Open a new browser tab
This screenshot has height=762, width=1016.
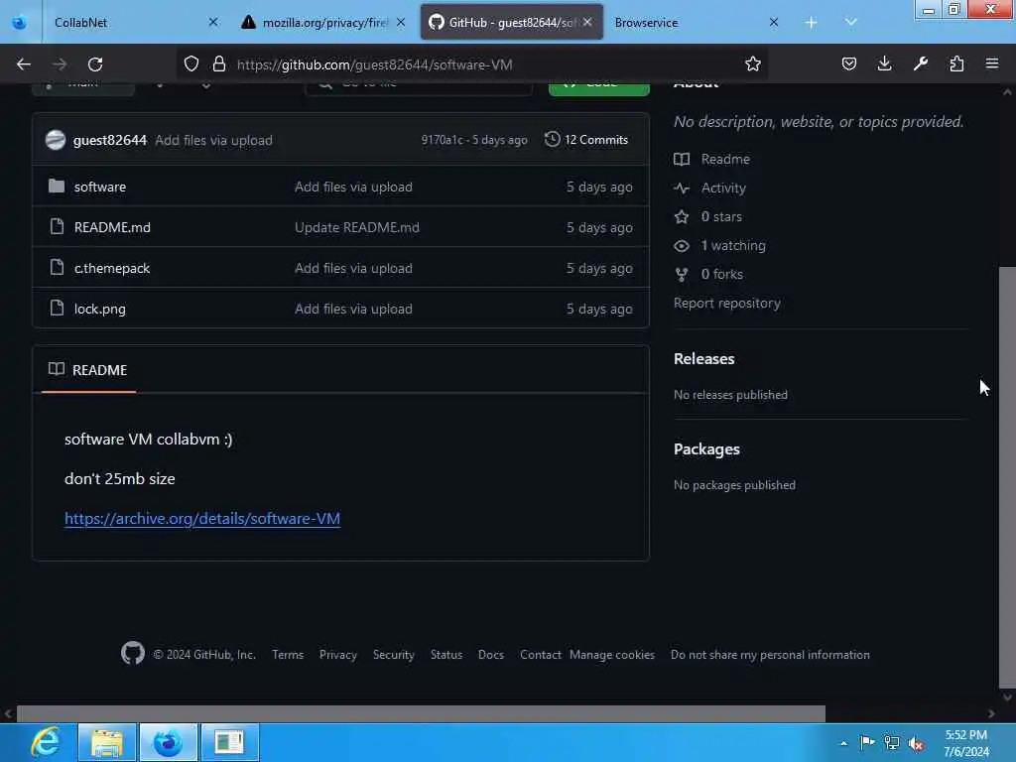coord(811,23)
